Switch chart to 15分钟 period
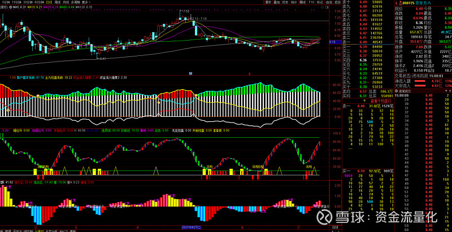452x232 pixels. point(16,2)
